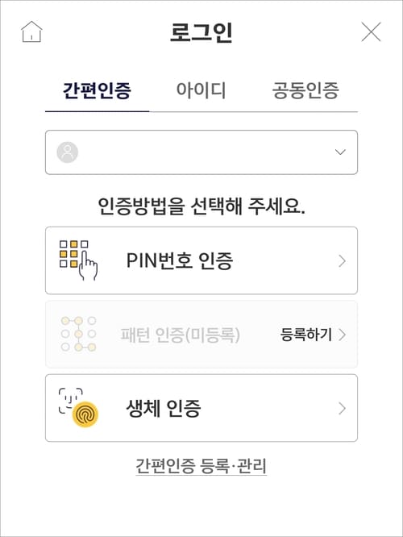Tap the fingerprint biometric icon
Image resolution: width=403 pixels, height=537 pixels.
[85, 414]
